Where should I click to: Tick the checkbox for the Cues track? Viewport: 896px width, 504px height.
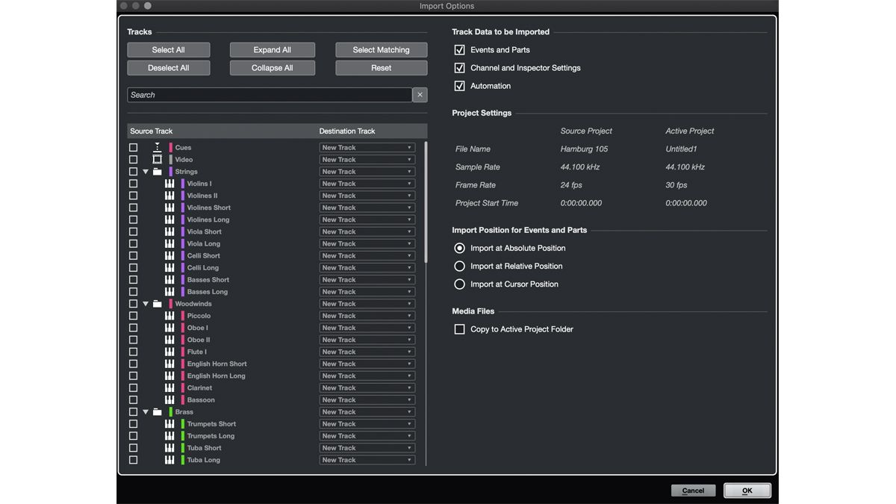pyautogui.click(x=134, y=147)
